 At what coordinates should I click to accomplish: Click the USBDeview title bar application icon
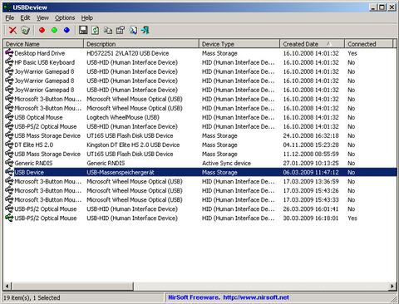[x=7, y=7]
